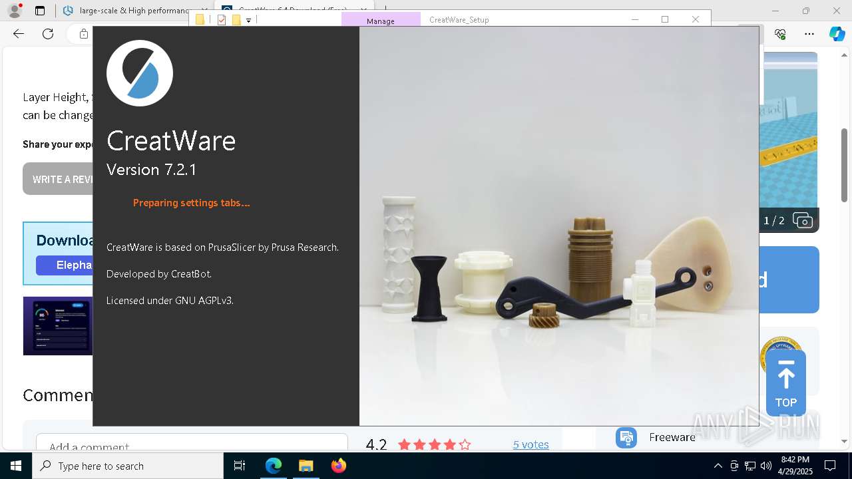Close the CreatWare_Setup Explorer window
The width and height of the screenshot is (852, 479).
click(696, 19)
